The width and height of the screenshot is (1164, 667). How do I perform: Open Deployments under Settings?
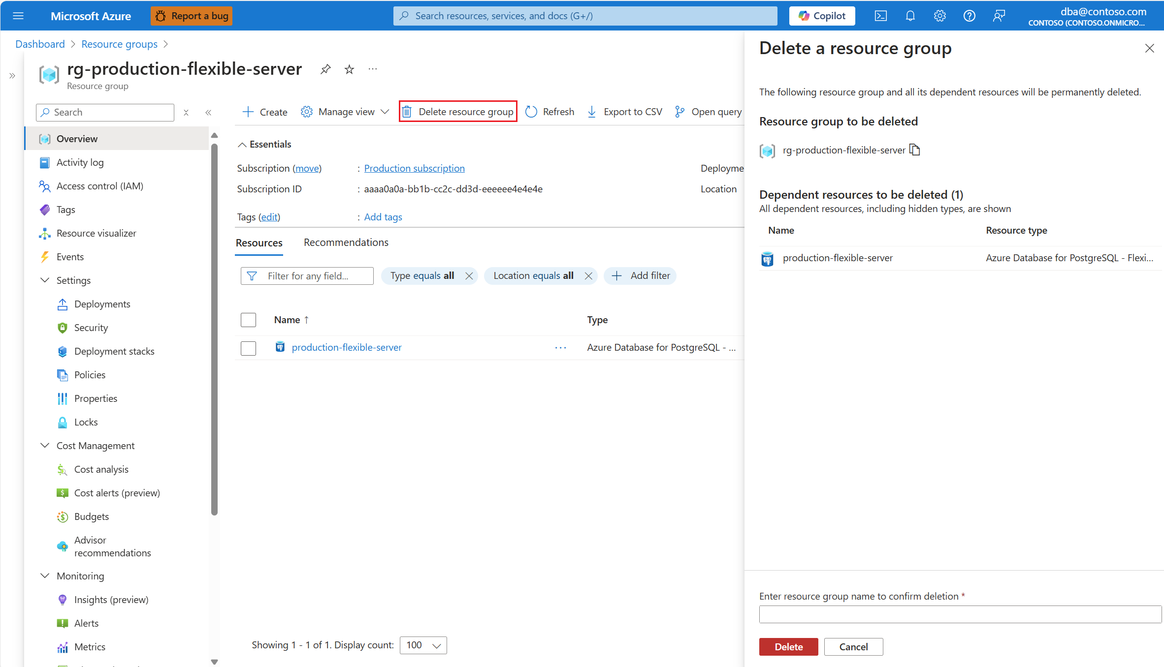point(102,304)
